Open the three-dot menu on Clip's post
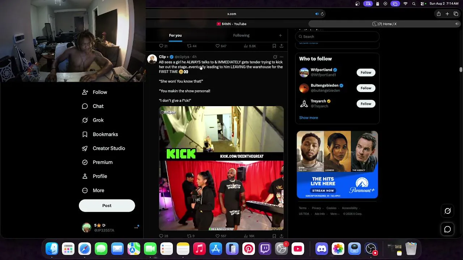Screen dimensions: 463x260 coord(281,57)
